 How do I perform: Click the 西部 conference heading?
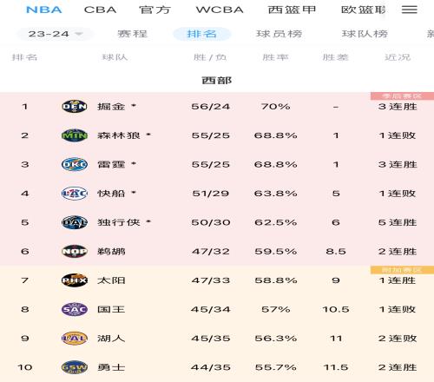[x=217, y=80]
